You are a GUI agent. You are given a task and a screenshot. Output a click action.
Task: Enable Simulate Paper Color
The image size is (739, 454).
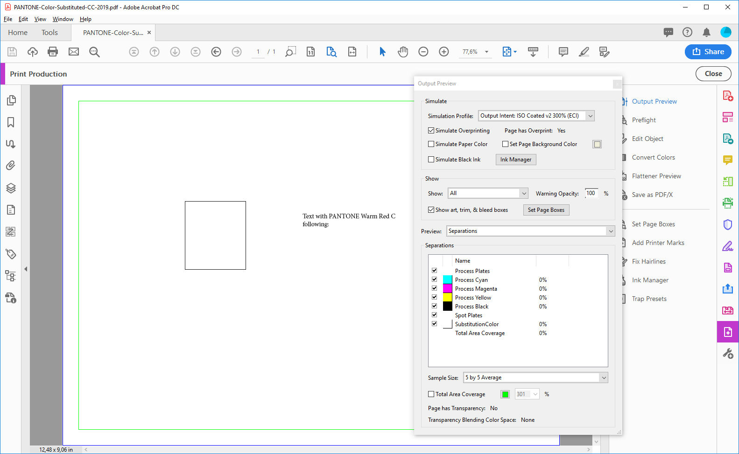(x=431, y=144)
